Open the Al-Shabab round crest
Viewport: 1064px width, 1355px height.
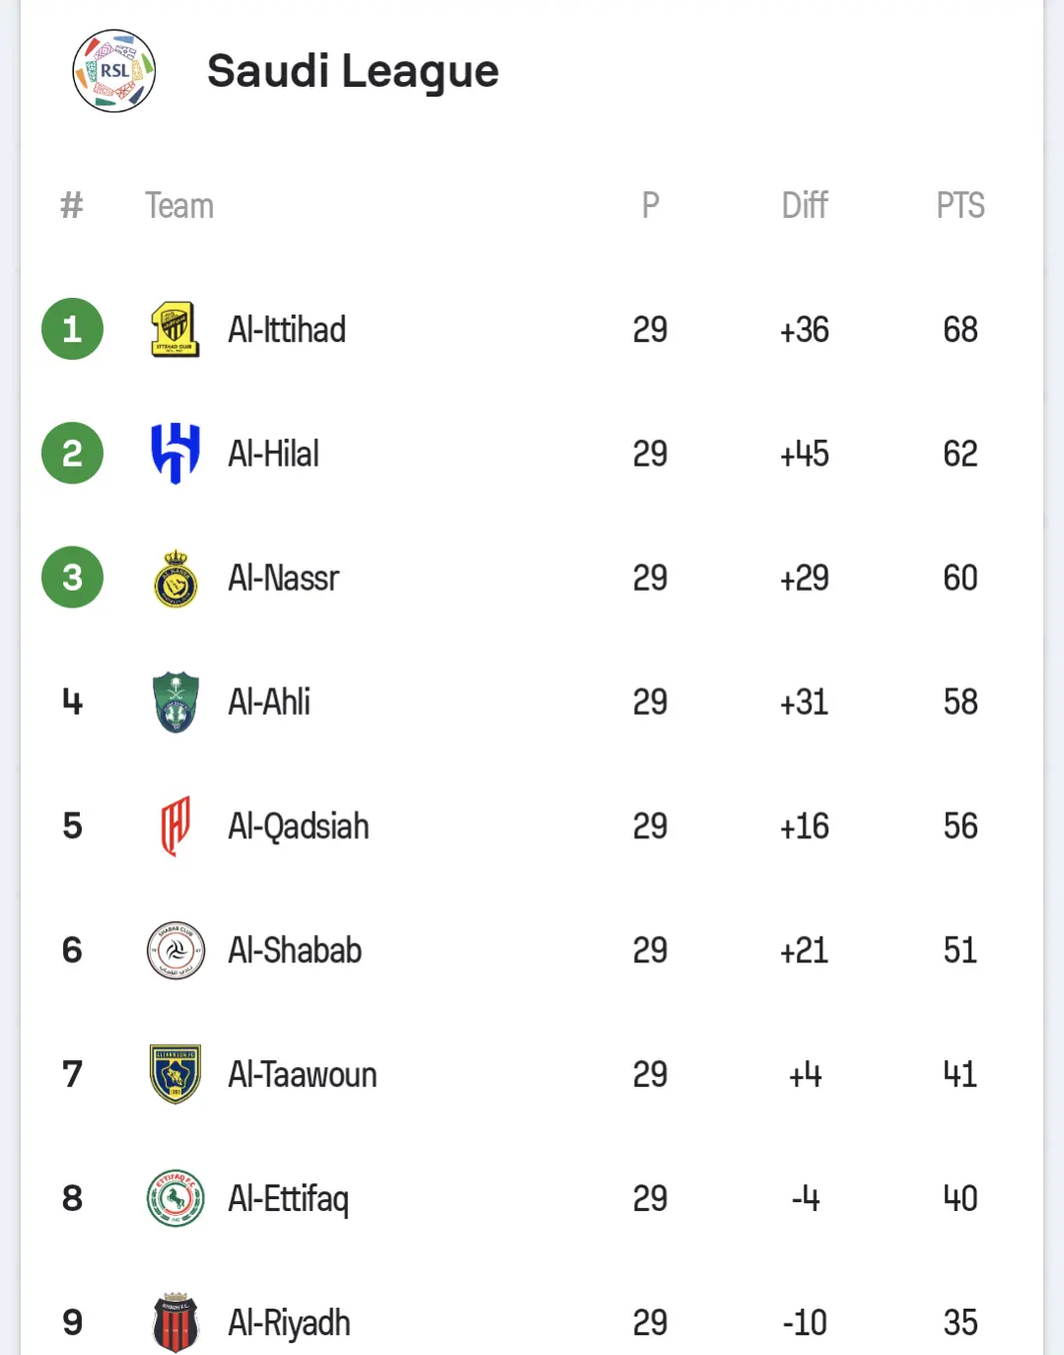pyautogui.click(x=176, y=951)
